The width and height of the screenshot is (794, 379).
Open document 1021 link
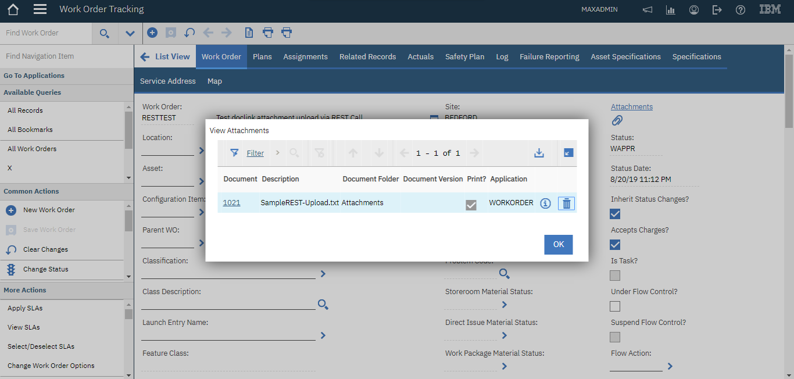231,203
